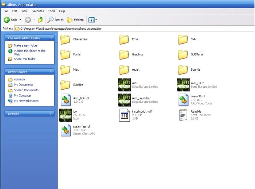
Task: Open the Back history dropdown arrow
Action: [20, 20]
